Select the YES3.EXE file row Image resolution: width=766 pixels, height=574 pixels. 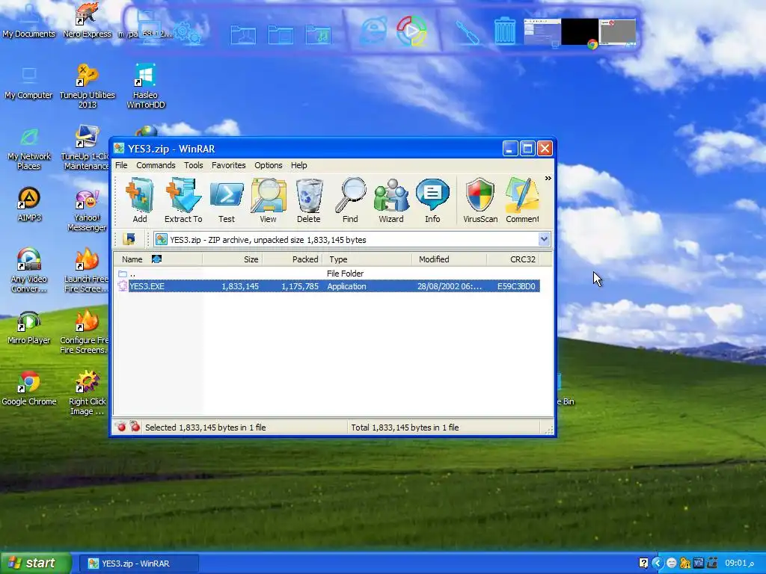pyautogui.click(x=328, y=286)
